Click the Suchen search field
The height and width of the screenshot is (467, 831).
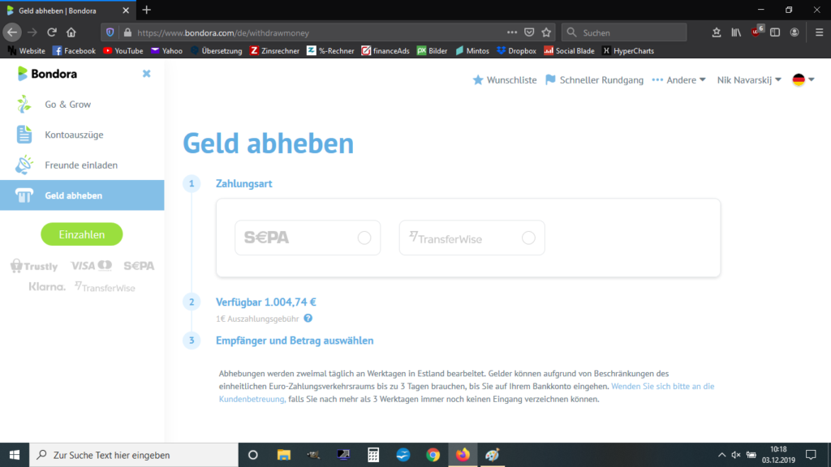624,32
